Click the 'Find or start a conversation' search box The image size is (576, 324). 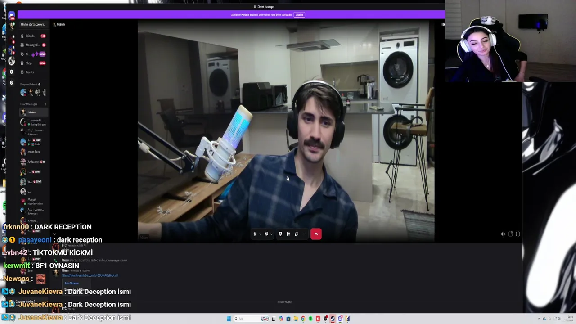pyautogui.click(x=33, y=24)
